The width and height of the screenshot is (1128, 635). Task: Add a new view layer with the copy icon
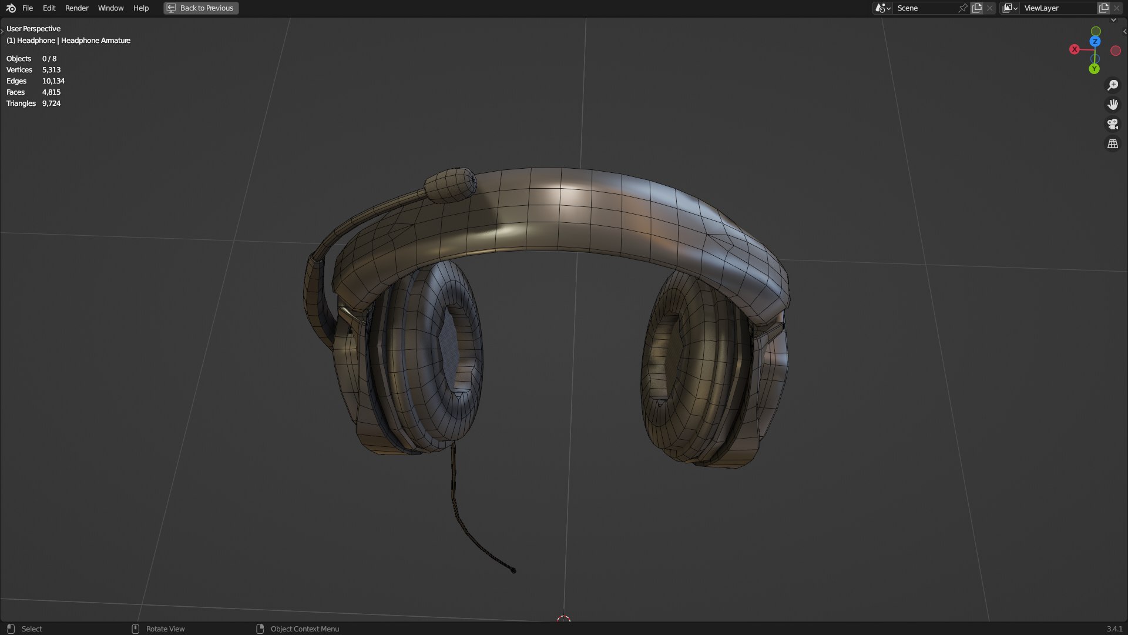click(x=1104, y=8)
